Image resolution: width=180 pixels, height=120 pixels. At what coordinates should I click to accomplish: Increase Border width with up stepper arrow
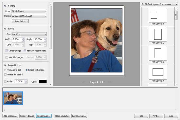(x=26, y=81)
